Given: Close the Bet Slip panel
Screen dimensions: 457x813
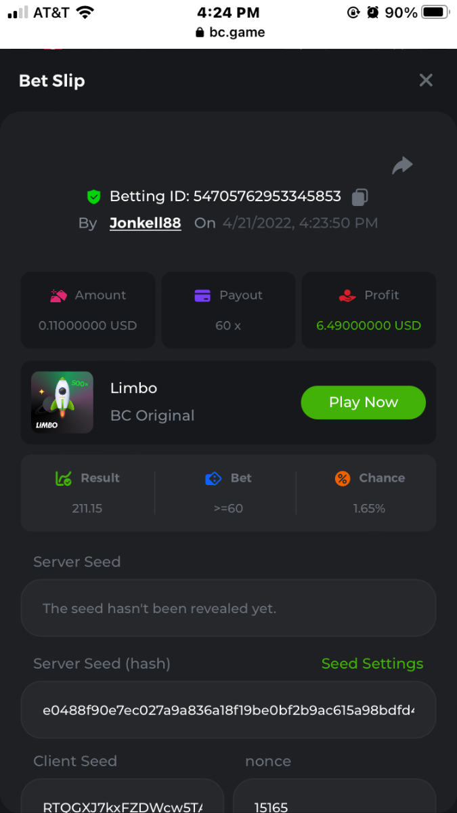Looking at the screenshot, I should (426, 81).
